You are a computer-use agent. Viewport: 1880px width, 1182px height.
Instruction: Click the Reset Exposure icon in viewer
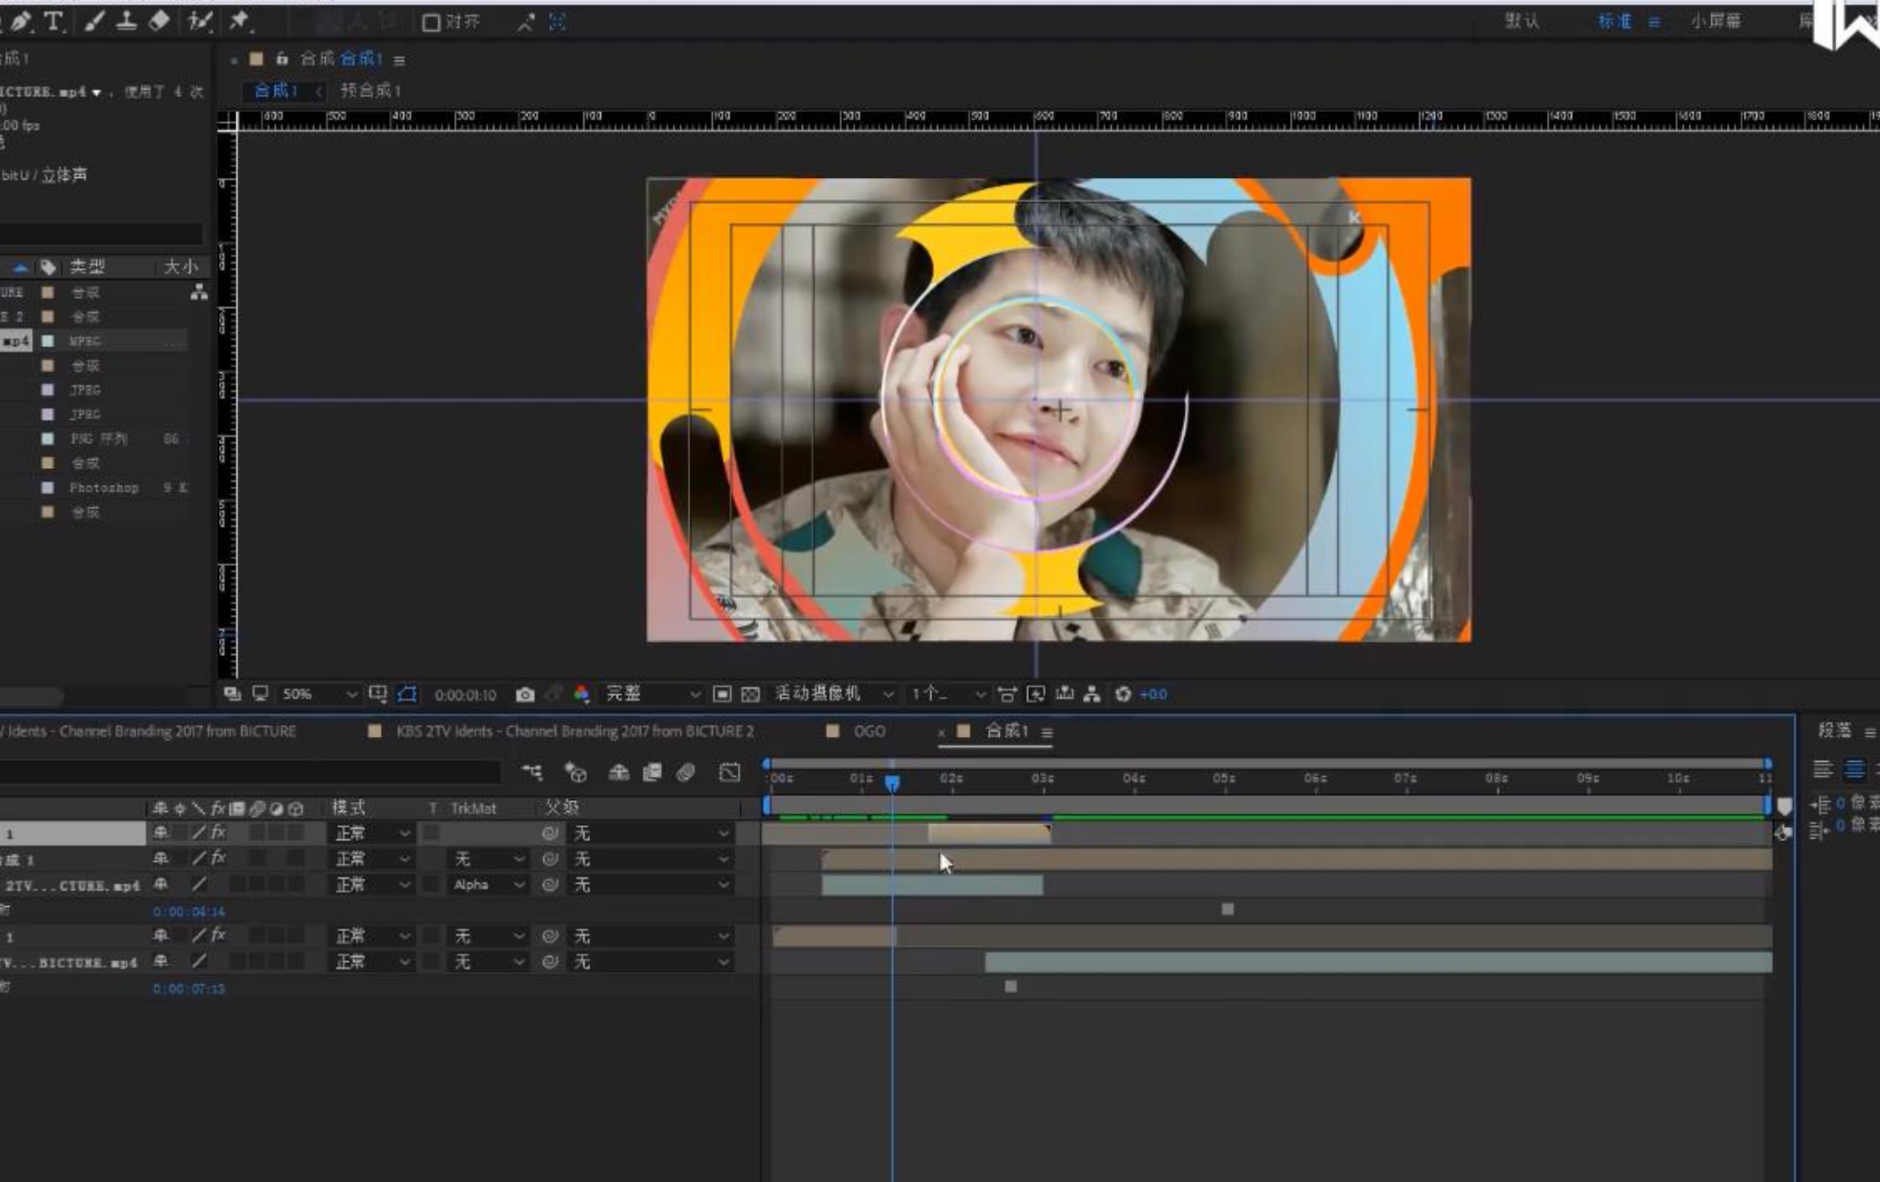pyautogui.click(x=1122, y=694)
